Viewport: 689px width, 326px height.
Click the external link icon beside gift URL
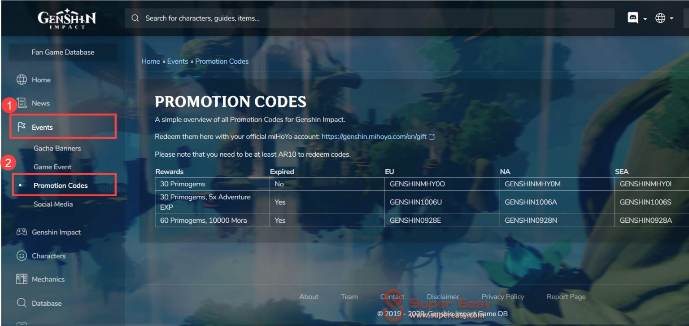[432, 137]
